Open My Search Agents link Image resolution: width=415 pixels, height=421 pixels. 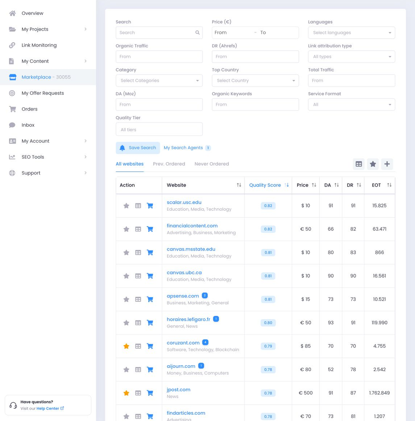click(x=183, y=148)
